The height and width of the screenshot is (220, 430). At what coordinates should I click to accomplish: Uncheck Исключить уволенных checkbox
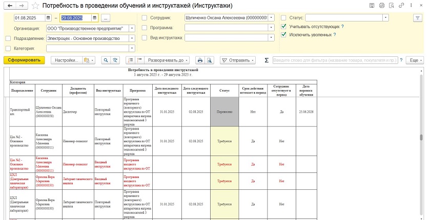click(283, 34)
